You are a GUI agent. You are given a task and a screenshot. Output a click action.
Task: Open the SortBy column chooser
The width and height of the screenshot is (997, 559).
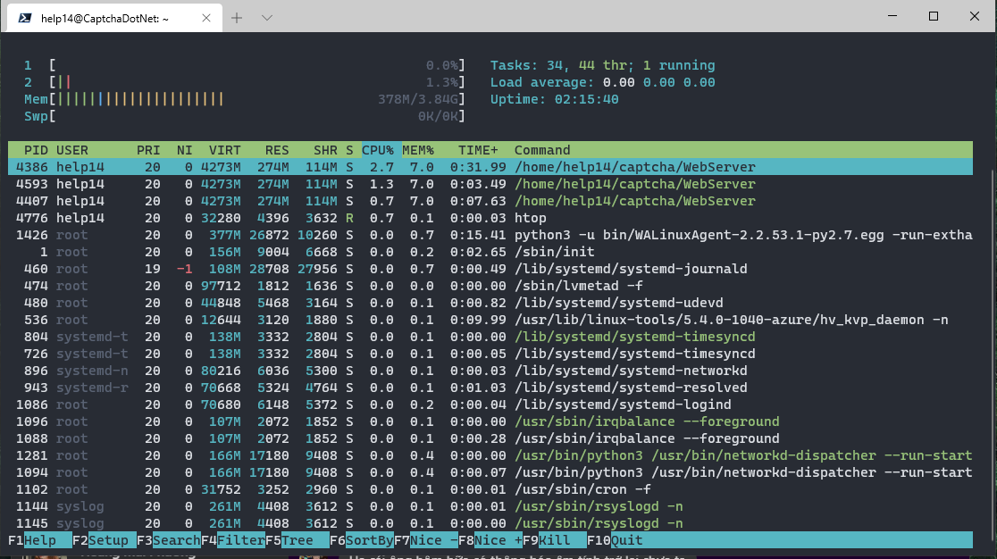(x=362, y=540)
